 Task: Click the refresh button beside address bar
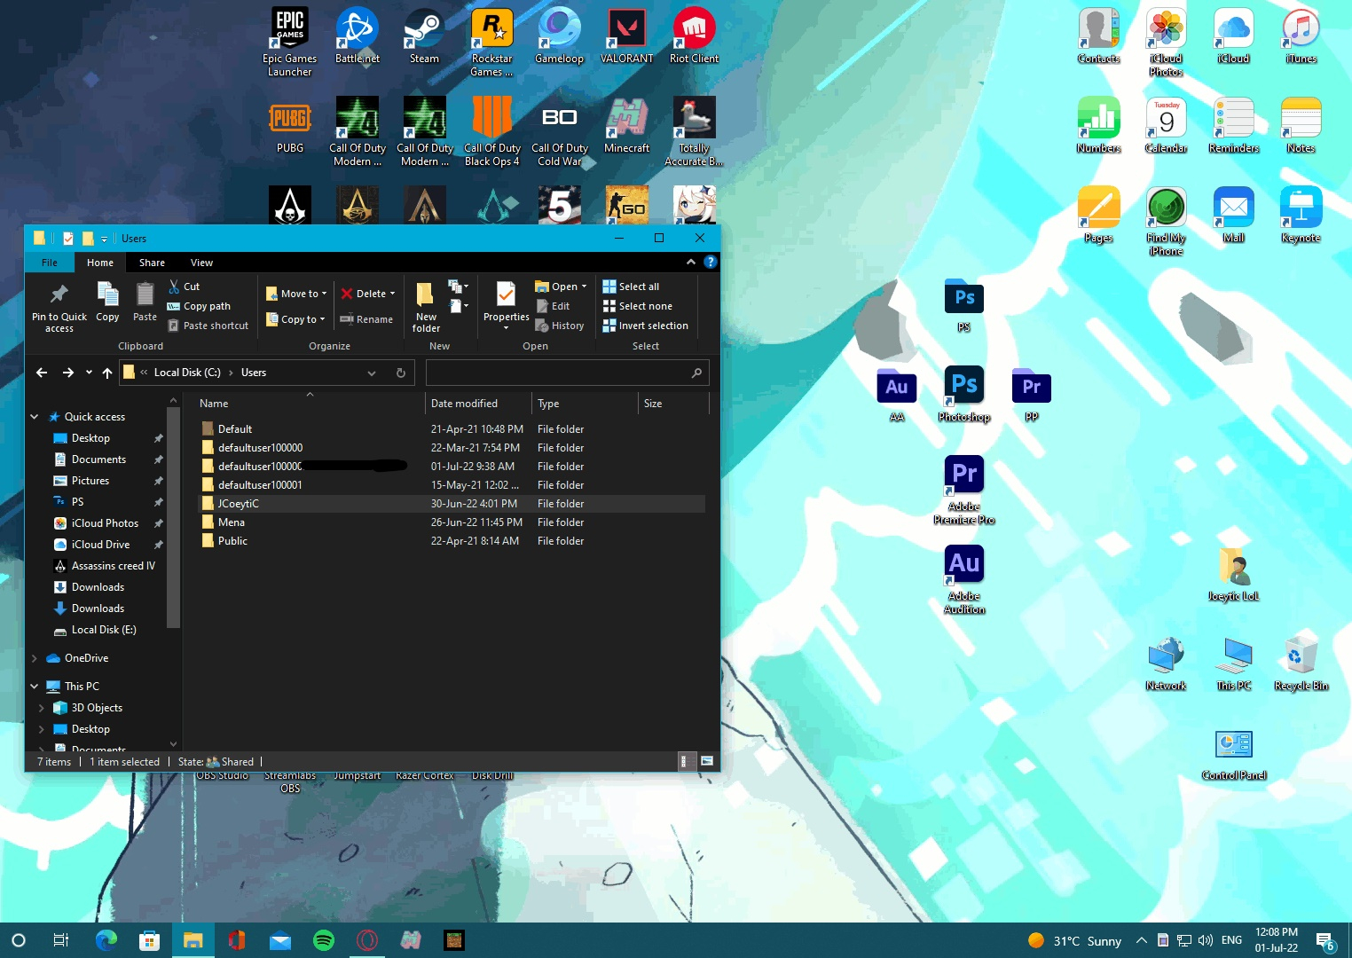[x=401, y=373]
